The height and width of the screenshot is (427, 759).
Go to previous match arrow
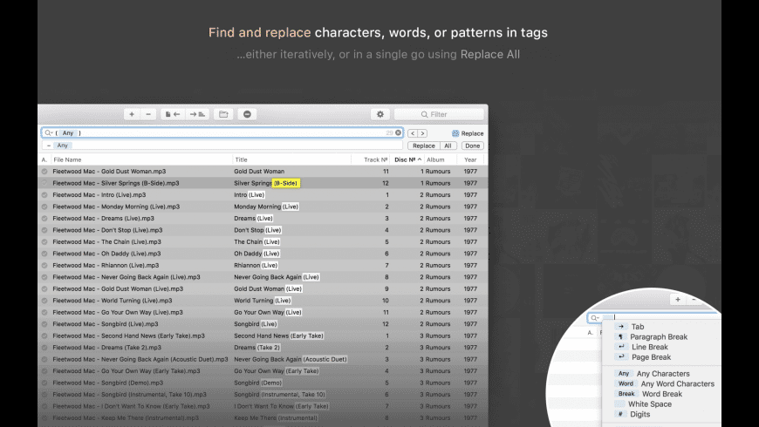[413, 133]
